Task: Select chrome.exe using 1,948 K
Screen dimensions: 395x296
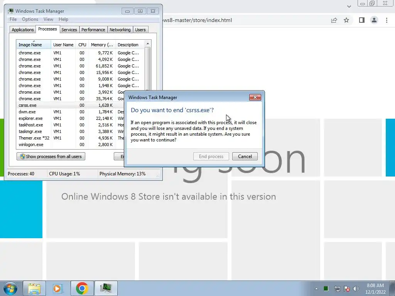Action: coord(80,86)
